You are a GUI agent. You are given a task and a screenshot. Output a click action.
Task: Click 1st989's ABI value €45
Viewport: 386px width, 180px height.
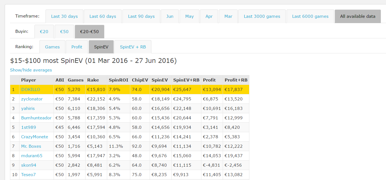click(x=60, y=127)
